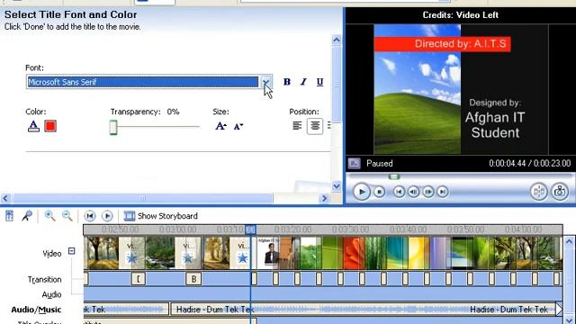Toggle Bold text formatting
The image size is (576, 324).
pos(287,82)
